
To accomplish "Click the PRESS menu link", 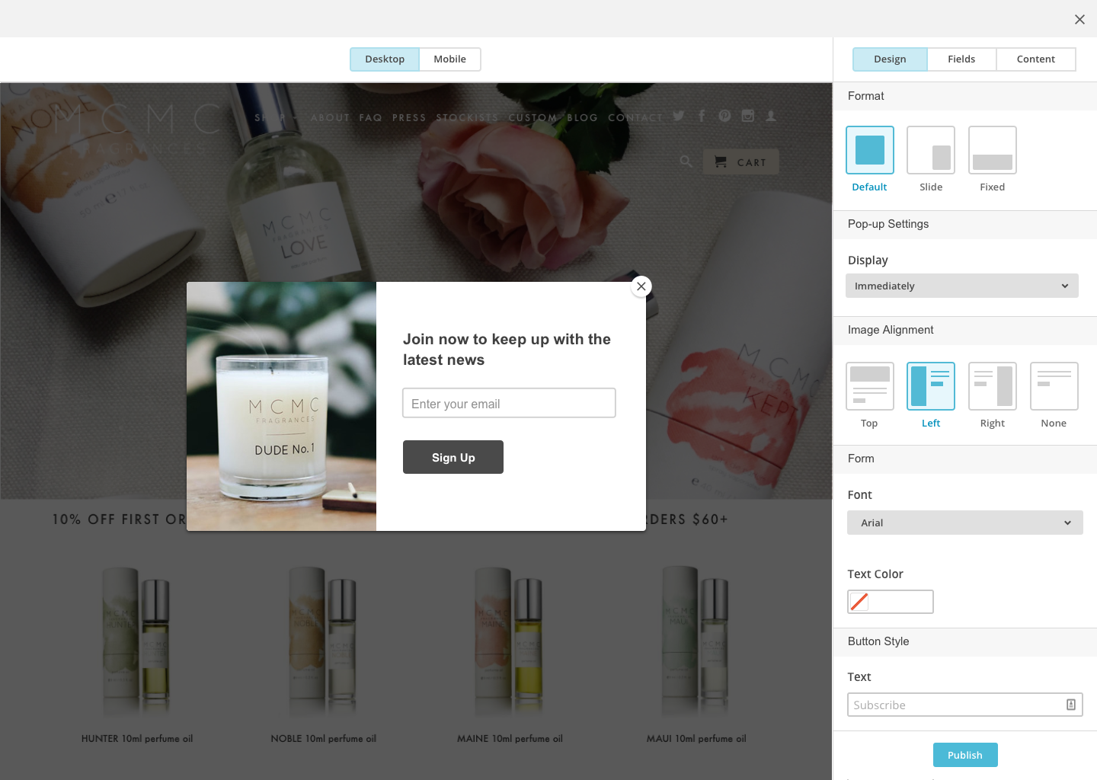I will (x=409, y=117).
